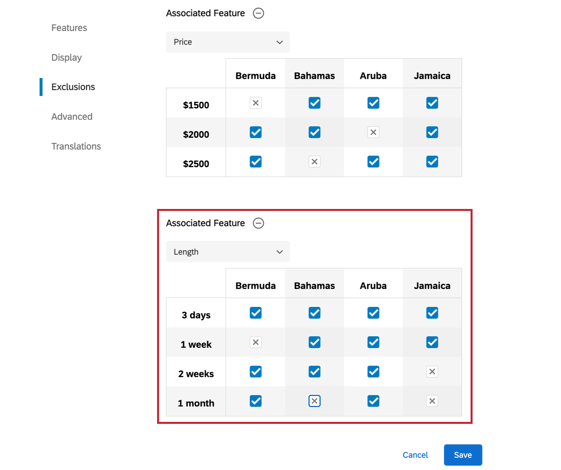Uncheck Bahamas for the $1500 price
The width and height of the screenshot is (561, 470).
click(x=314, y=103)
